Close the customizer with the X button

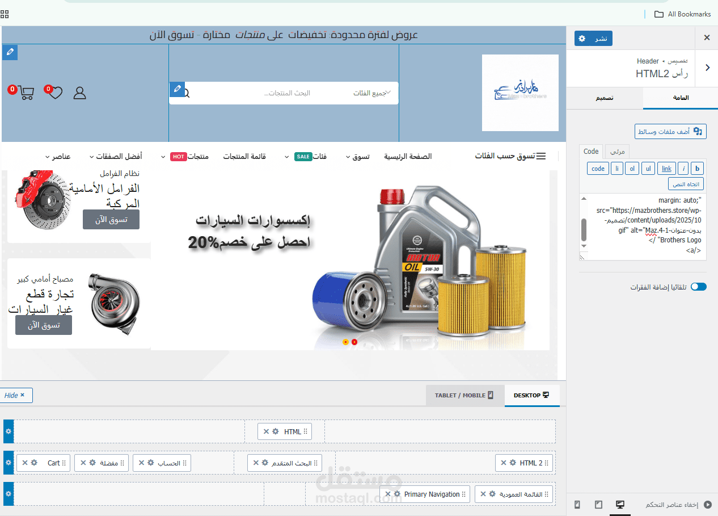(707, 38)
